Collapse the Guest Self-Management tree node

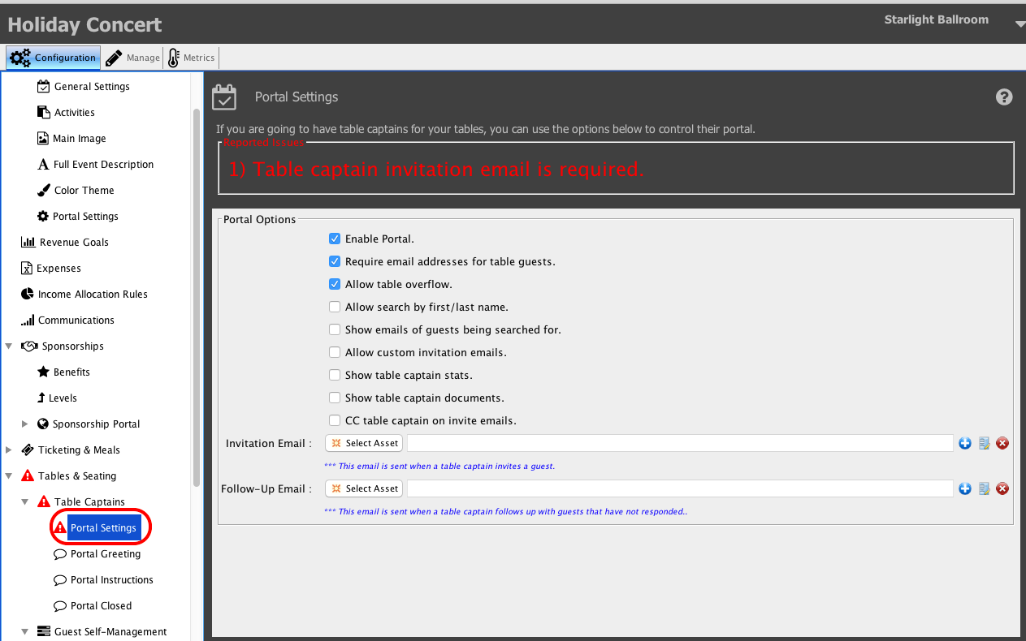(x=25, y=631)
